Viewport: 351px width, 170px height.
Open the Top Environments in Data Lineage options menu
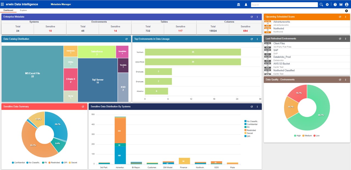[x=257, y=39]
